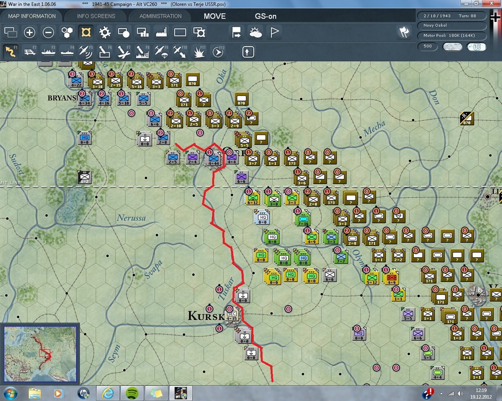Click the taskbar clock showing 12:19

coord(481,393)
